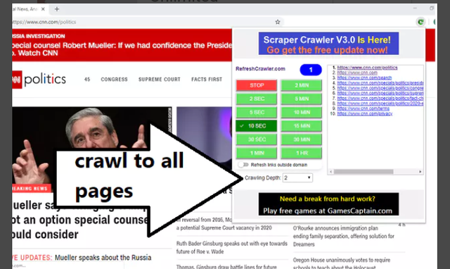
Task: Open the Crawling Depth dropdown
Action: (x=297, y=178)
